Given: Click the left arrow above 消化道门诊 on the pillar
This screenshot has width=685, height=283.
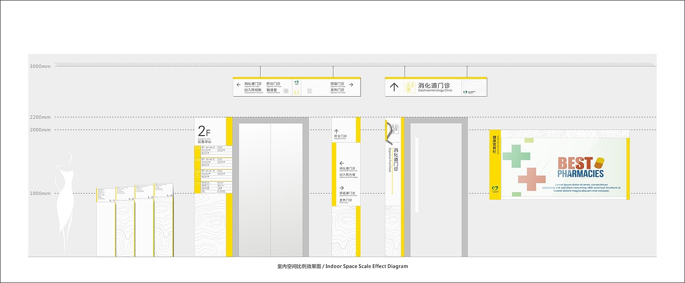Looking at the screenshot, I should coord(341,163).
